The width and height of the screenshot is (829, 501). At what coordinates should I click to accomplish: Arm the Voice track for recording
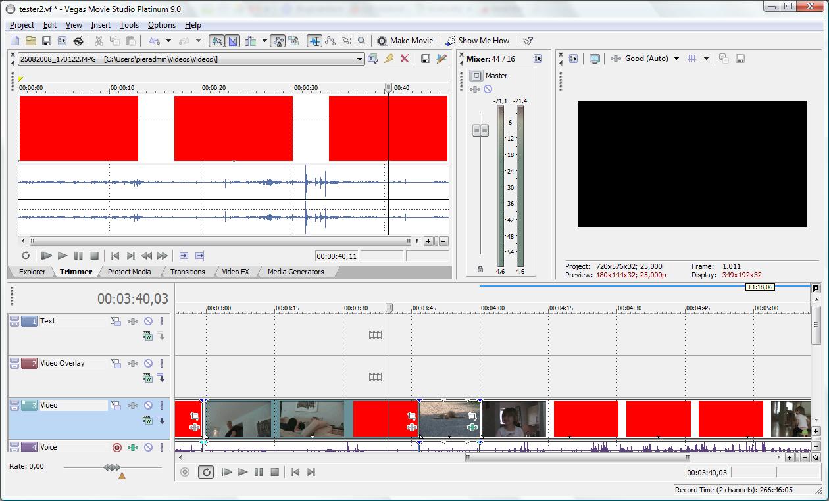(117, 447)
